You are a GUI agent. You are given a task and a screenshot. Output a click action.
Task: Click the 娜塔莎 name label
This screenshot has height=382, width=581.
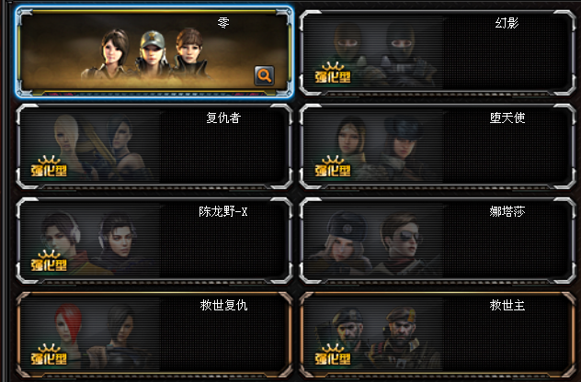coord(507,211)
